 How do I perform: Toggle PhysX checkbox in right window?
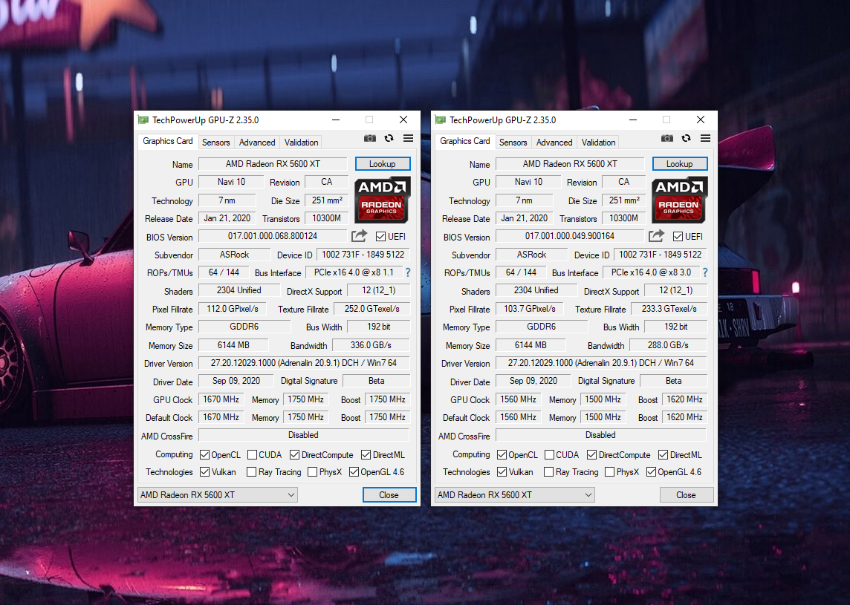[x=609, y=472]
